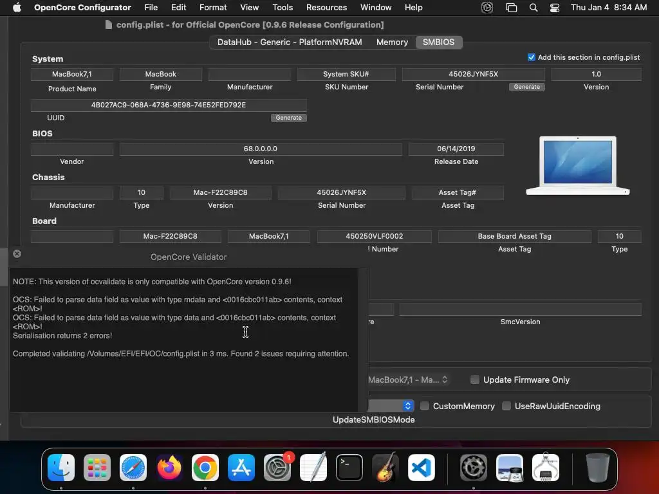This screenshot has height=494, width=659.
Task: Open Control Center in menu bar
Action: pos(555,8)
